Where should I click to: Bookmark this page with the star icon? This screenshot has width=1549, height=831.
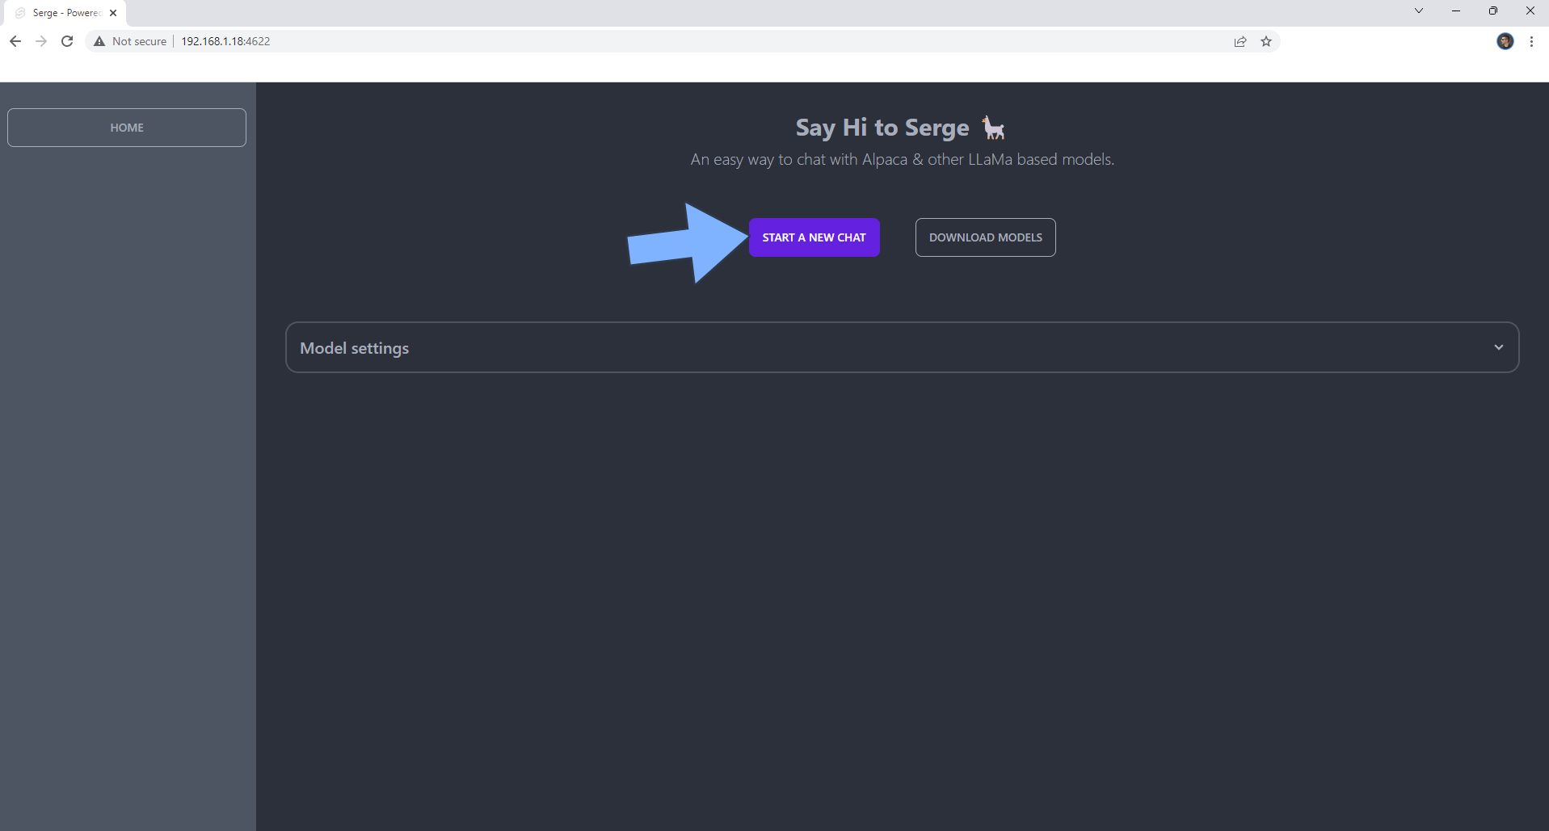1266,41
